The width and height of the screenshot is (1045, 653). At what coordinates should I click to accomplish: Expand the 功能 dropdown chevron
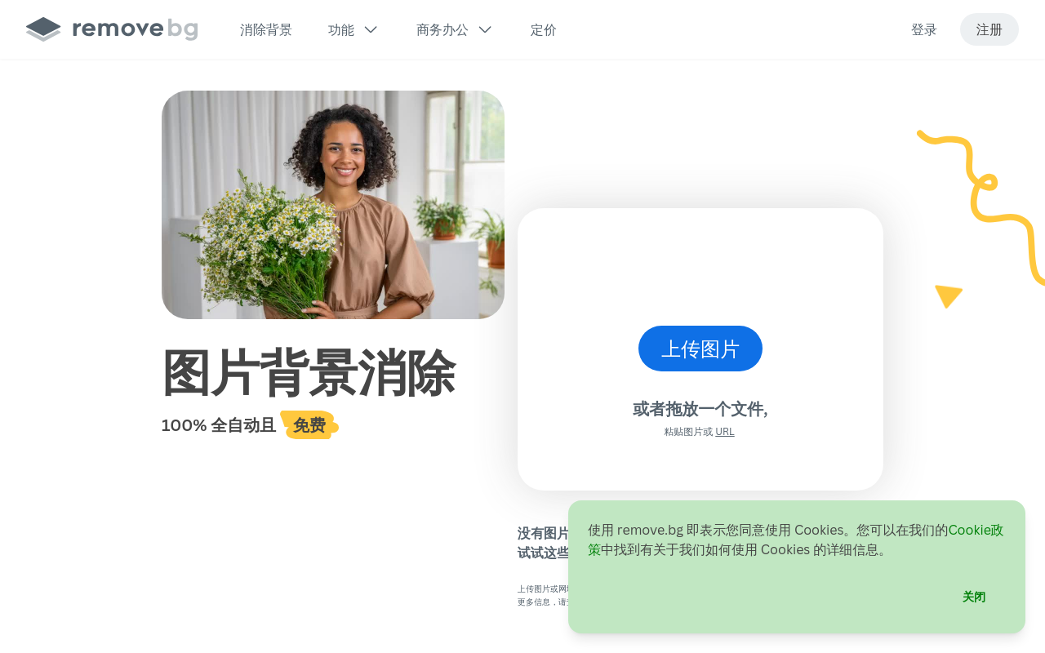[x=371, y=29]
